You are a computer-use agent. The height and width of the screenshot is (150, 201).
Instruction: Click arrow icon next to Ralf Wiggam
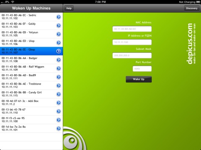point(59,68)
